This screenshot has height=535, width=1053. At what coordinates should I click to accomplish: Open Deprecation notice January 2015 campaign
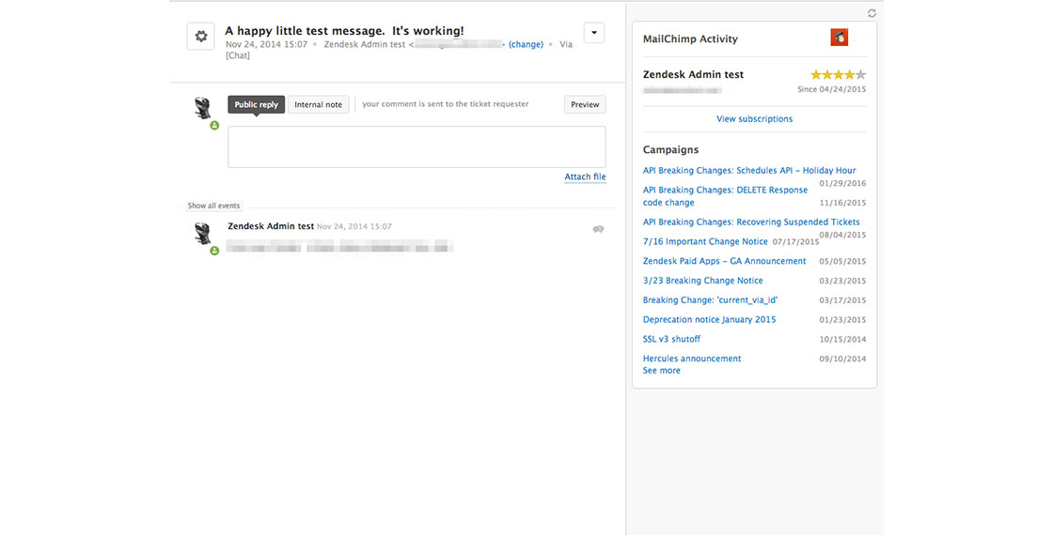[x=709, y=319]
